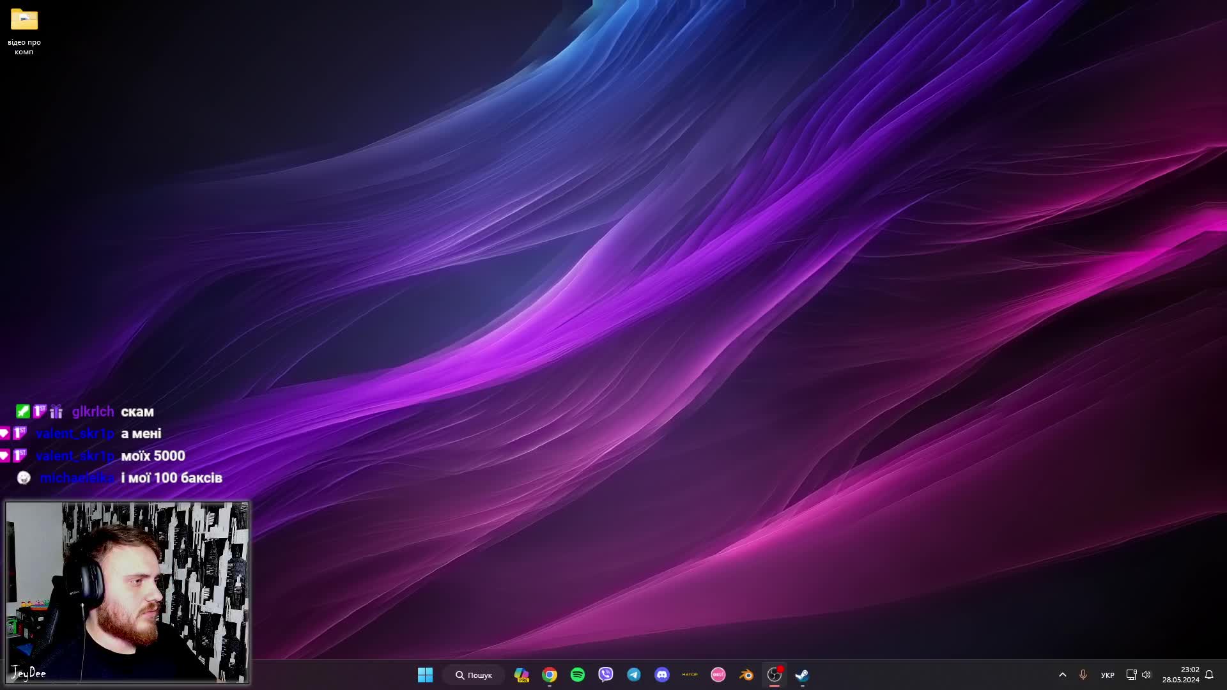The height and width of the screenshot is (690, 1227).
Task: Open the Copilot preview app icon
Action: 521,675
